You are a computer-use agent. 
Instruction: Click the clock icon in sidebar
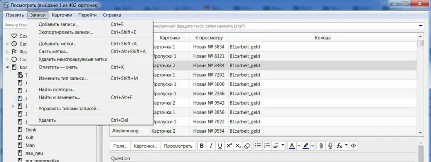point(14,44)
